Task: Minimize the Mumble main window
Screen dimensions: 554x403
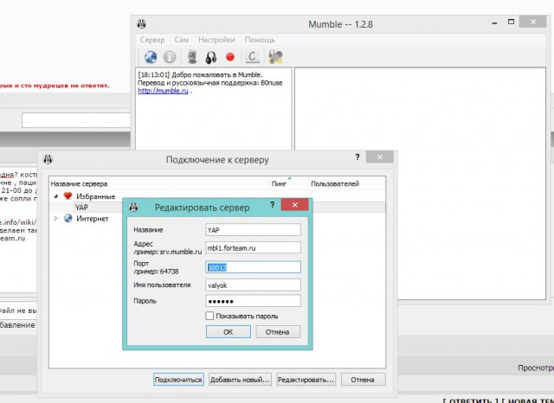Action: [494, 23]
